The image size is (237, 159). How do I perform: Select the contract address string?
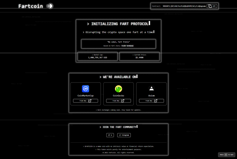[x=184, y=6]
